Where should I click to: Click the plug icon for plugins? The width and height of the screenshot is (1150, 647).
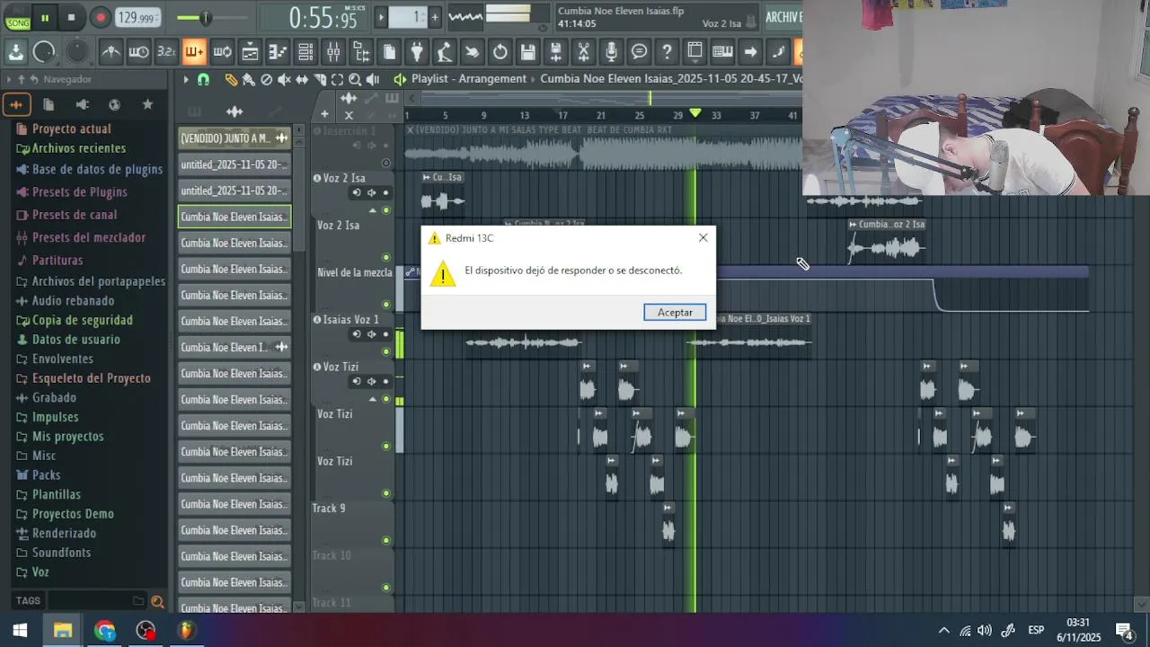417,52
